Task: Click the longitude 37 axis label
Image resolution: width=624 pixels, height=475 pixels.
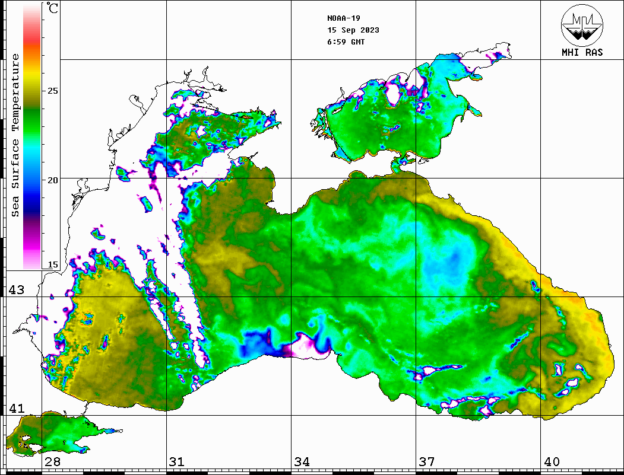Action: point(426,462)
